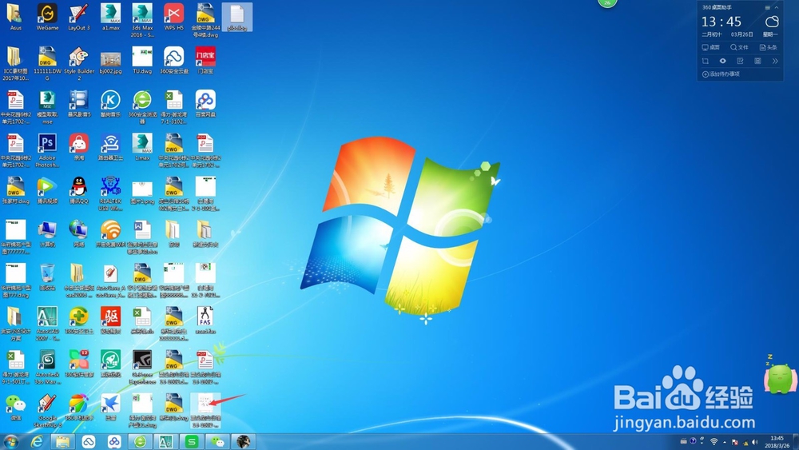799x450 pixels.
Task: Open the 迅雷 blue bird shortcut
Action: tap(110, 407)
